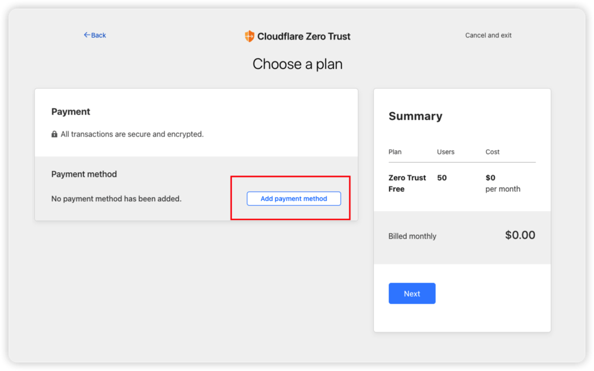Select the Cloudflare Zero Trust header logo
The height and width of the screenshot is (371, 594).
[x=298, y=36]
